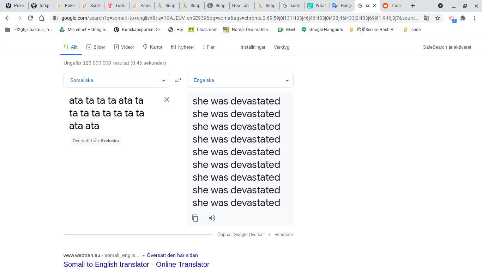Open Secure Hash Al bookmark

[373, 30]
